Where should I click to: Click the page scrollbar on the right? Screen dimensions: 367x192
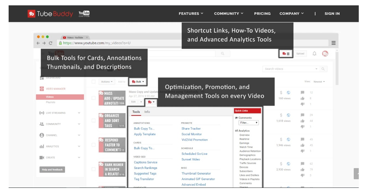click(x=337, y=68)
